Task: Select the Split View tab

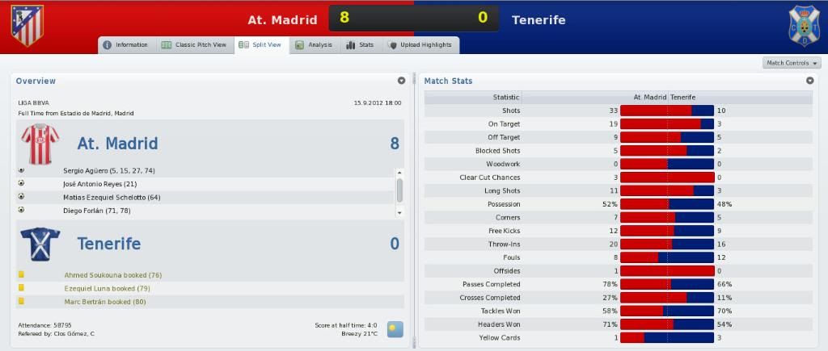Action: pyautogui.click(x=261, y=45)
